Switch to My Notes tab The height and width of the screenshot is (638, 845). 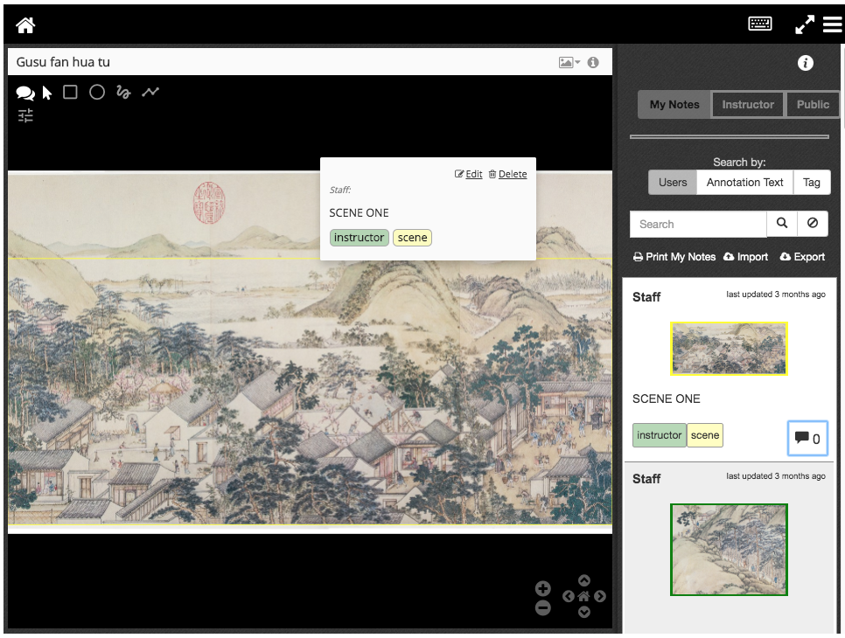pos(674,105)
